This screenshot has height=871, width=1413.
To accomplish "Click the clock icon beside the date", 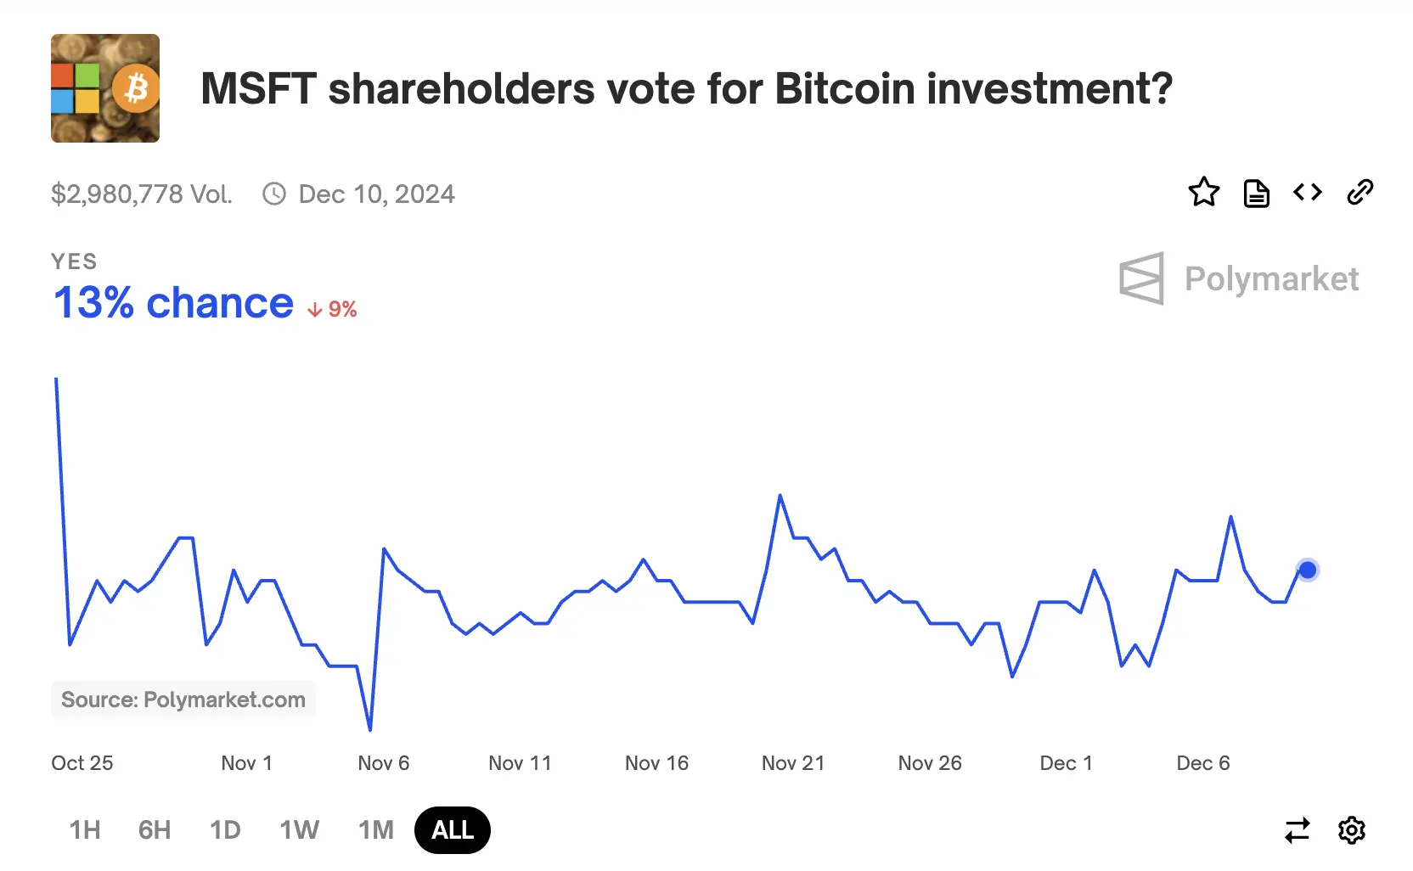I will coord(273,194).
